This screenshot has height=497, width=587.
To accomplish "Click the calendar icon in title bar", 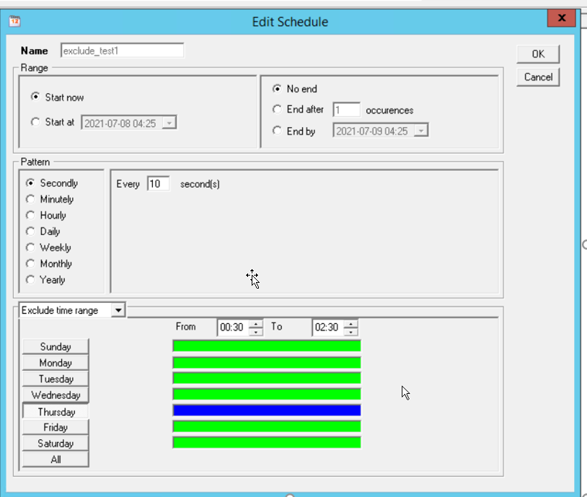I will [14, 22].
